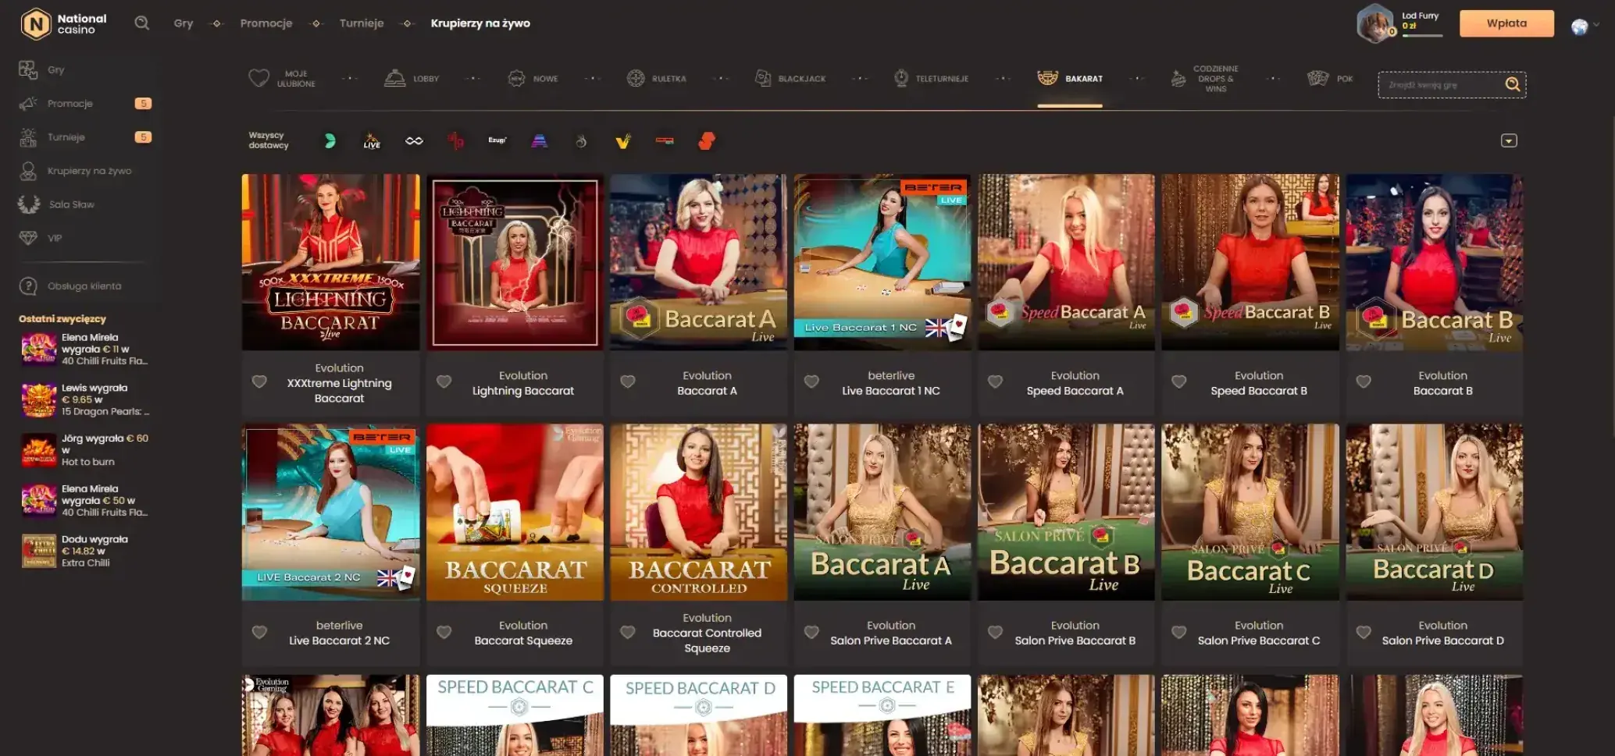
Task: Click the National Casino logo
Action: tap(64, 24)
